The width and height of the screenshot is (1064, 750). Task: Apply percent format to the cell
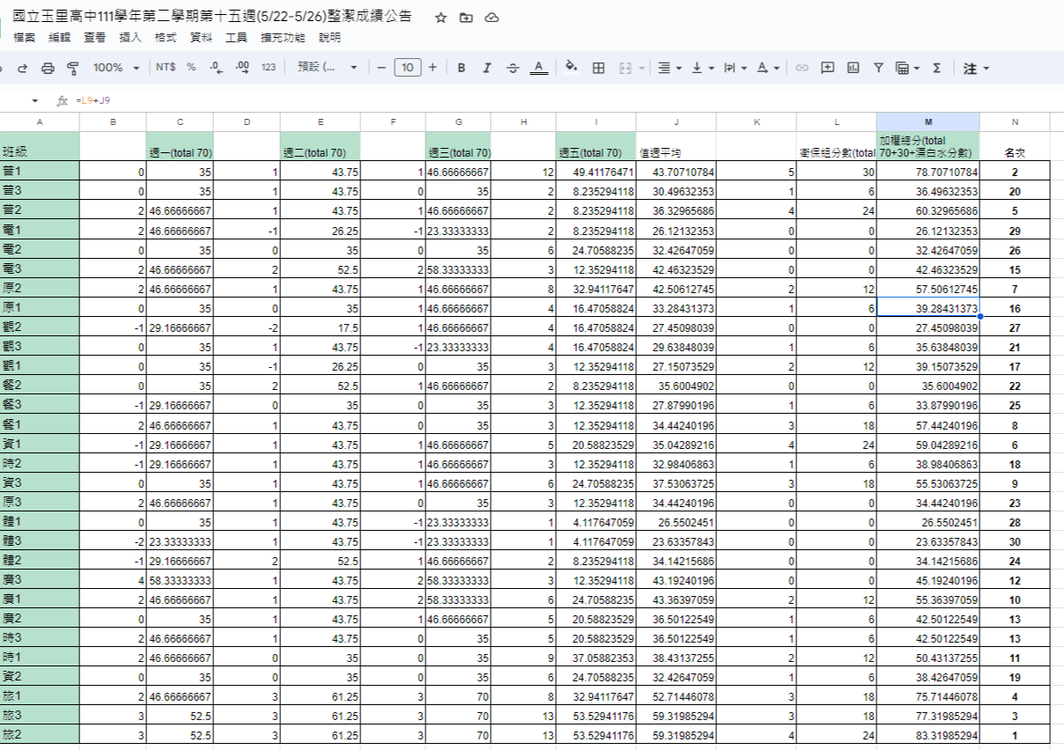(191, 68)
